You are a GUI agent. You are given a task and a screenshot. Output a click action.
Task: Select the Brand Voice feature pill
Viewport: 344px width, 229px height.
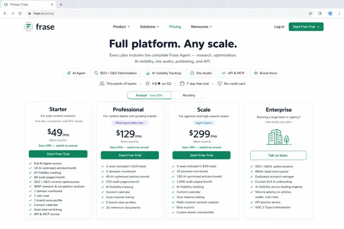[265, 73]
